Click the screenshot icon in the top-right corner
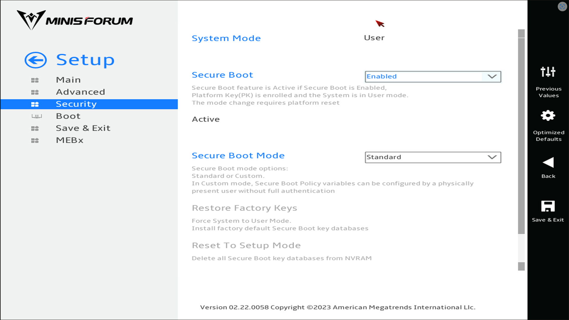Screen dimensions: 569x320 (562, 7)
